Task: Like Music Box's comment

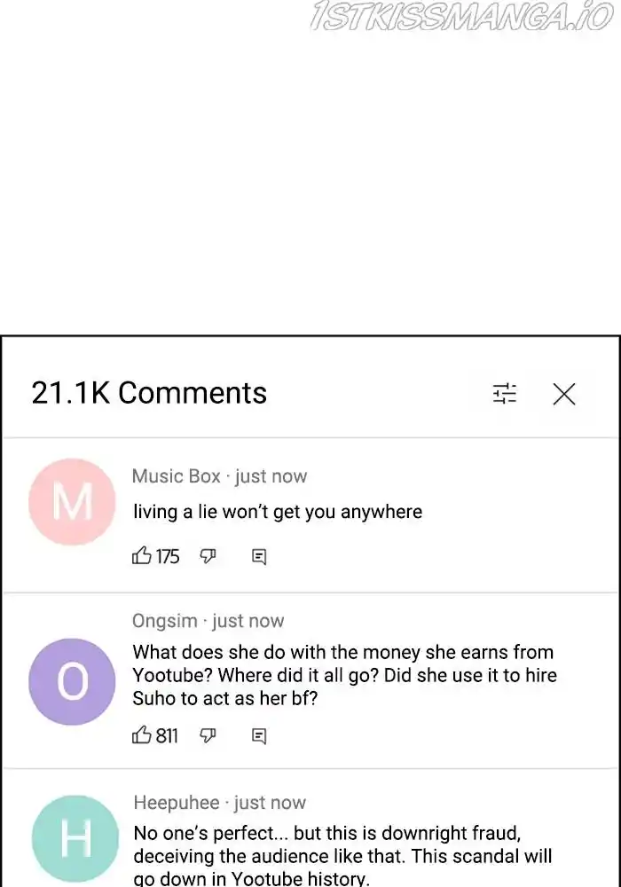Action: pos(141,556)
